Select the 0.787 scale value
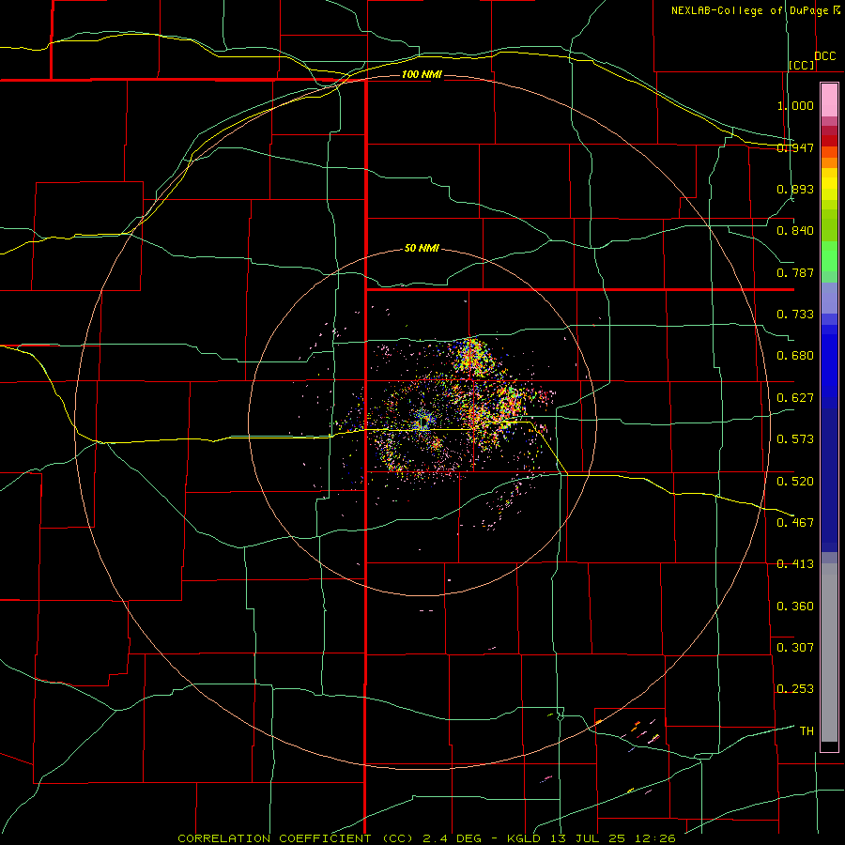 (795, 272)
